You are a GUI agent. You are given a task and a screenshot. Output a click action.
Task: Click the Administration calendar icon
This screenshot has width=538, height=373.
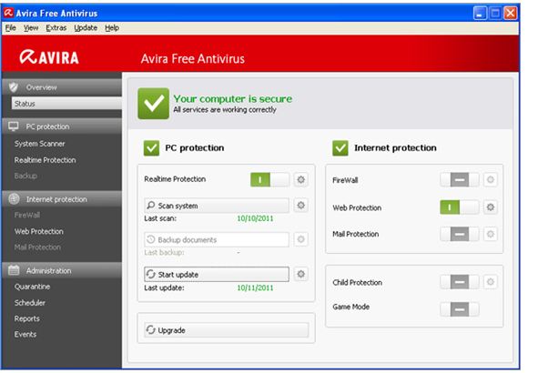coord(14,270)
